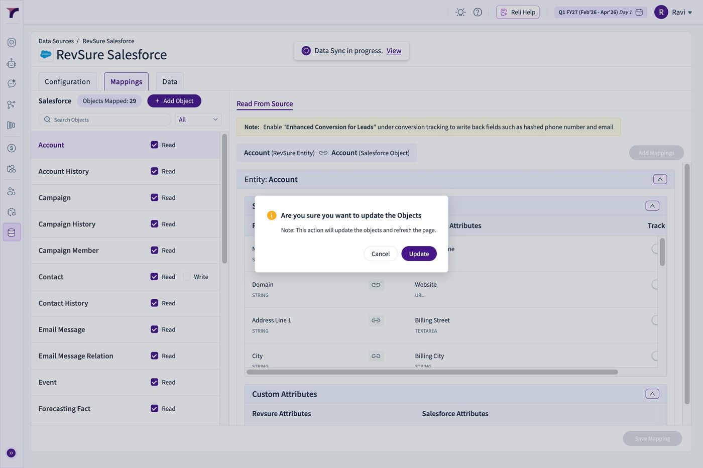Screen dimensions: 703x468
Task: Click the calendar icon in fiscal quarter selector
Action: click(x=639, y=12)
